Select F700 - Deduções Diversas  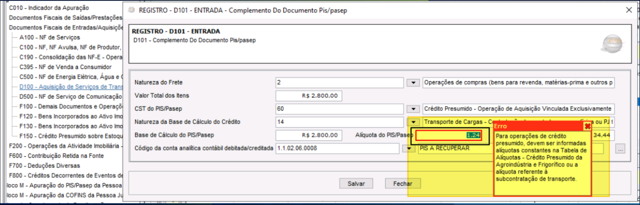(44, 166)
